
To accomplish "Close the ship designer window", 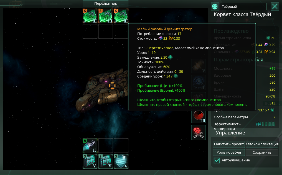I will click(275, 7).
